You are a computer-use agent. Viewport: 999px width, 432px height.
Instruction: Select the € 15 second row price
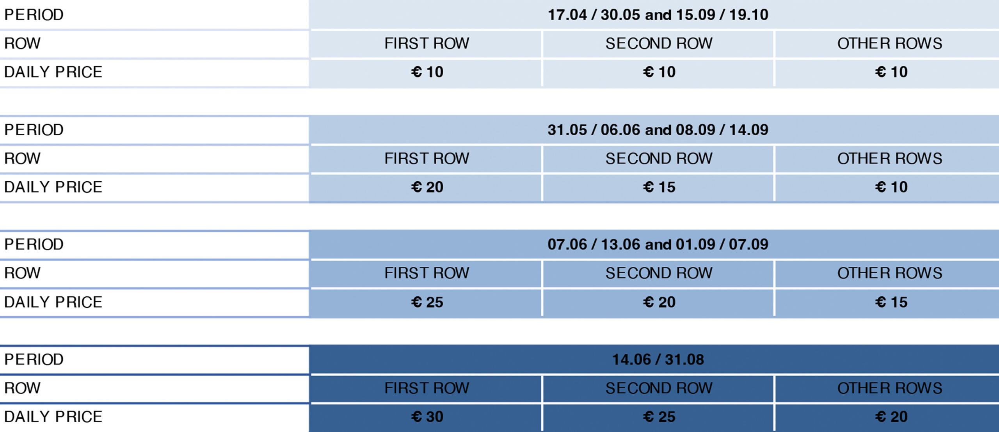659,187
